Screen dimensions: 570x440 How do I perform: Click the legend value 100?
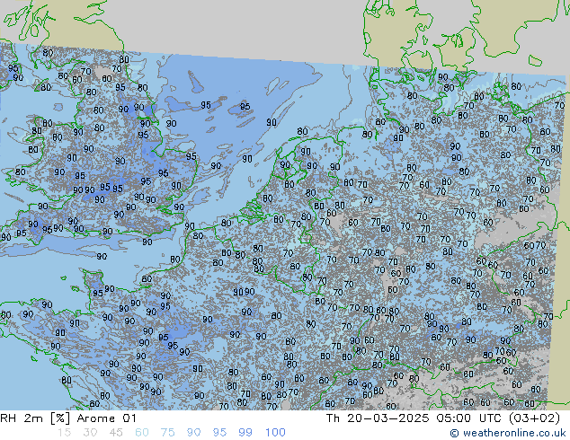275,433
